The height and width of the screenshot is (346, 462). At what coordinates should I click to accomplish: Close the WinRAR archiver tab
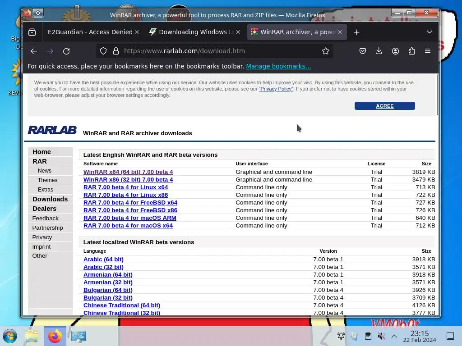[340, 32]
